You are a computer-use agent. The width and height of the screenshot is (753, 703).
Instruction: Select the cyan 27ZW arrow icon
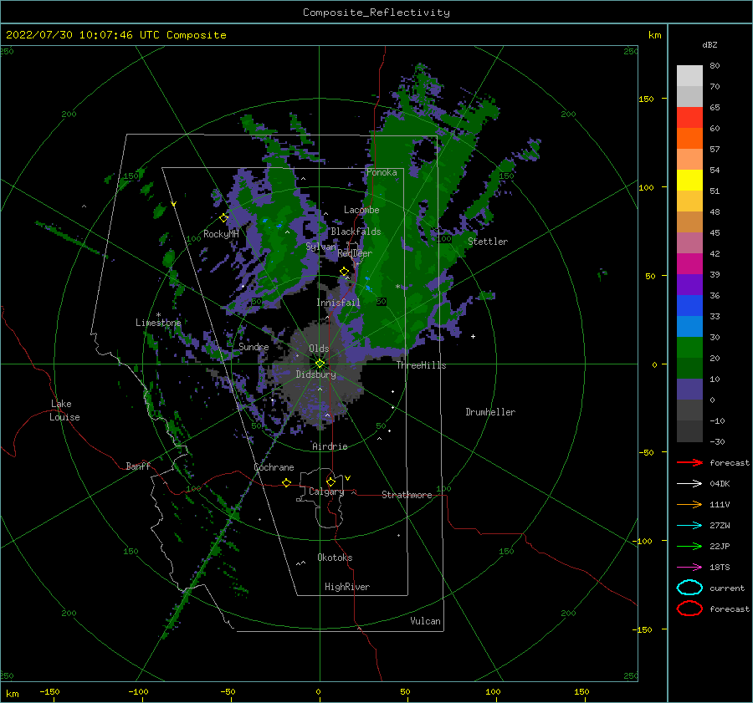tap(689, 526)
